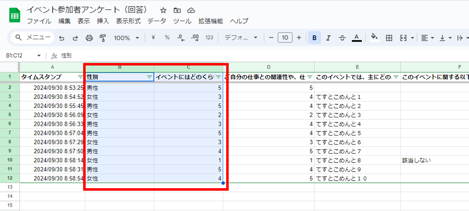This screenshot has height=211, width=469.
Task: Open horizontal align dropdown
Action: [427, 38]
